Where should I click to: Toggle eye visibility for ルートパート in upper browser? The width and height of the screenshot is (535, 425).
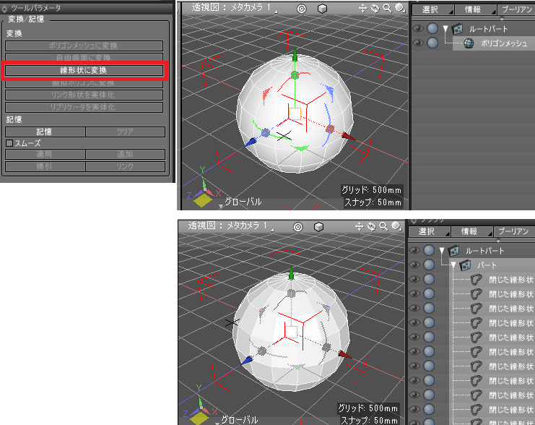(x=418, y=28)
